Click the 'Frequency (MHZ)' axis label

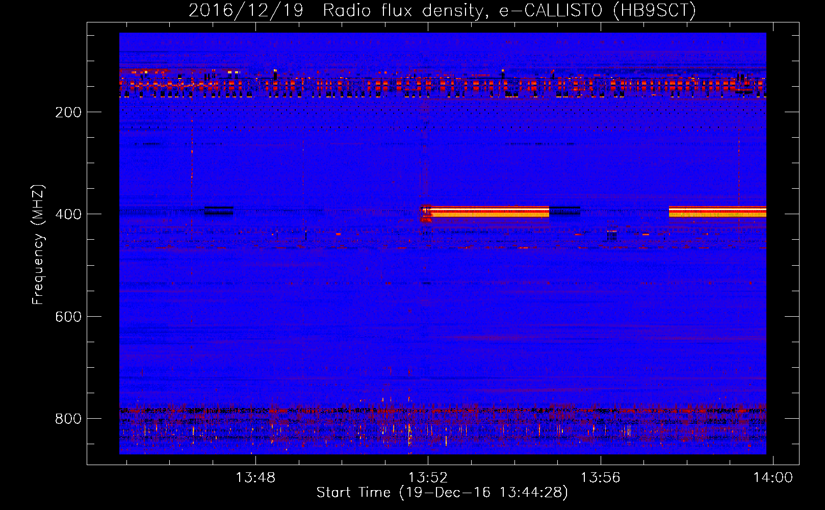click(38, 245)
